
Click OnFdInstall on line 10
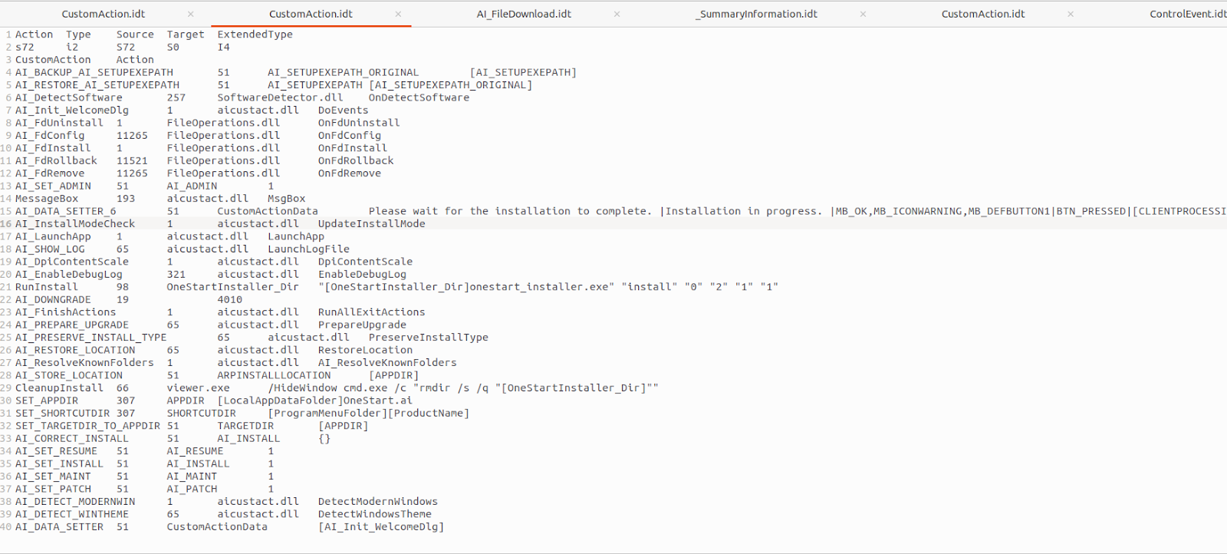tap(353, 148)
